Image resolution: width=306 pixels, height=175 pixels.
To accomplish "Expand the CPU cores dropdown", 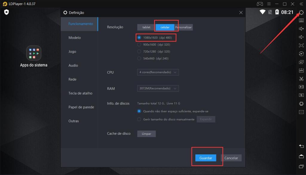I will point(158,72).
